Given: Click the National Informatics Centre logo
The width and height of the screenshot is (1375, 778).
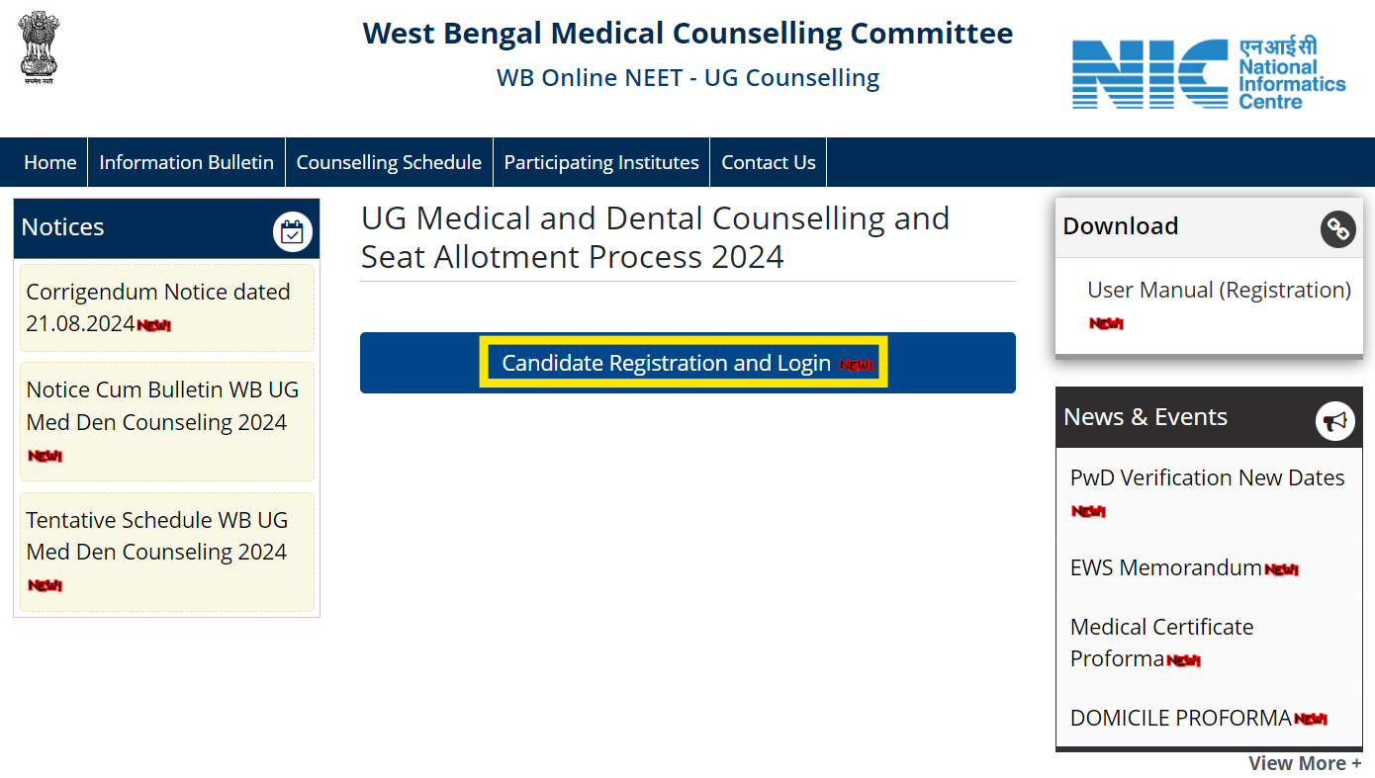Looking at the screenshot, I should (1209, 74).
